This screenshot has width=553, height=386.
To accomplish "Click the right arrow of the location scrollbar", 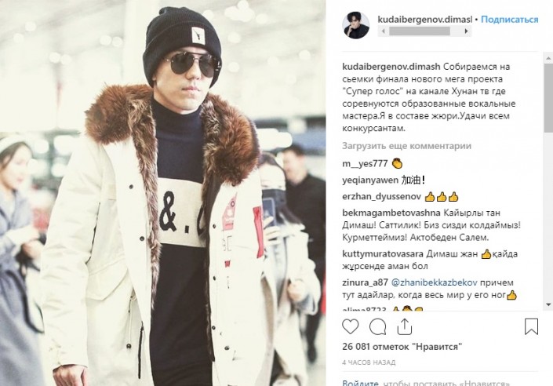I will pyautogui.click(x=466, y=31).
